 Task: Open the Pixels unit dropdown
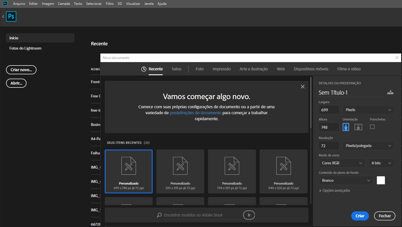tap(368, 110)
